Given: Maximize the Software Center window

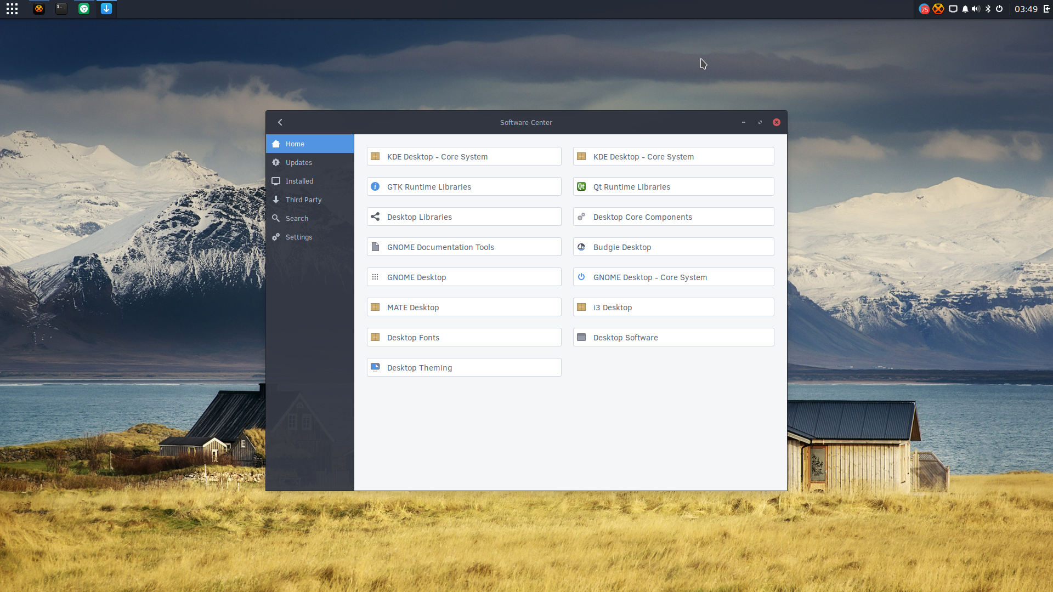Looking at the screenshot, I should point(760,122).
